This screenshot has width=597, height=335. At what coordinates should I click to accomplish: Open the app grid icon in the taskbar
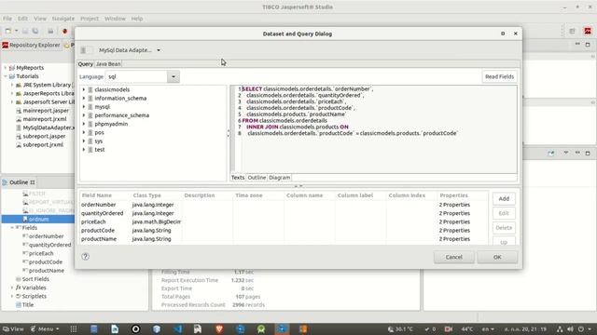click(74, 328)
